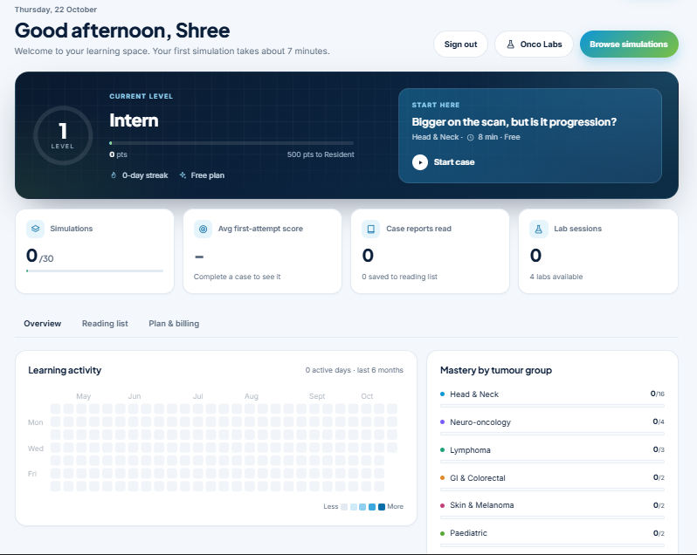Switch to the Reading list tab
697x555 pixels.
pos(105,324)
